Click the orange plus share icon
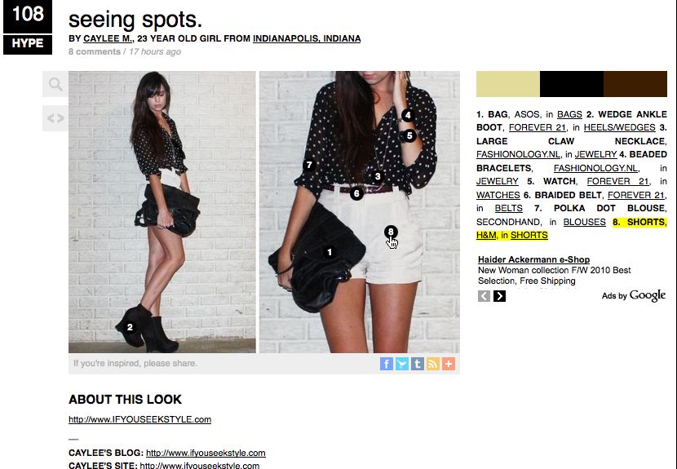 coord(449,364)
